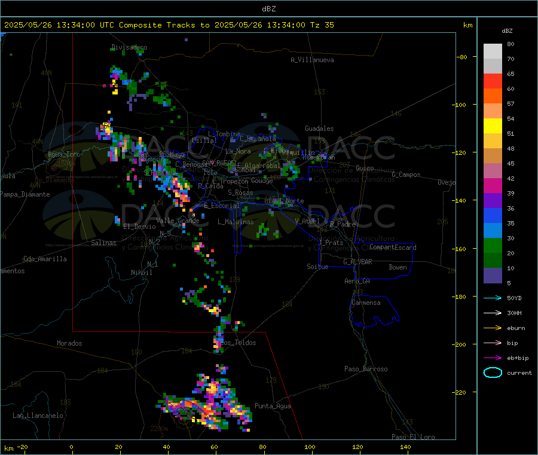
Task: Click the 'Paso_Barroso' map label
Action: pos(366,369)
